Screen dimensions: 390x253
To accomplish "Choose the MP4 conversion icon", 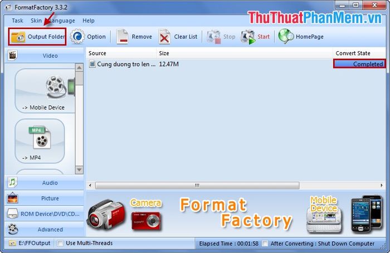I will click(40, 141).
